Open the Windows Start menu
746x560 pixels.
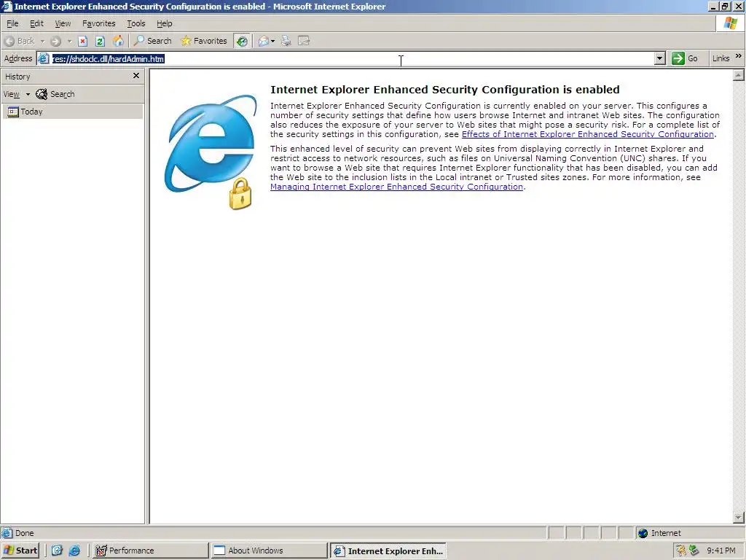tap(20, 551)
